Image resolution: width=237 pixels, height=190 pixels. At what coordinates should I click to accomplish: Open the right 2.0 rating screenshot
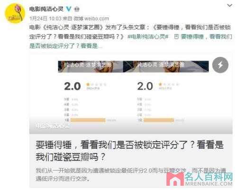tap(166, 92)
